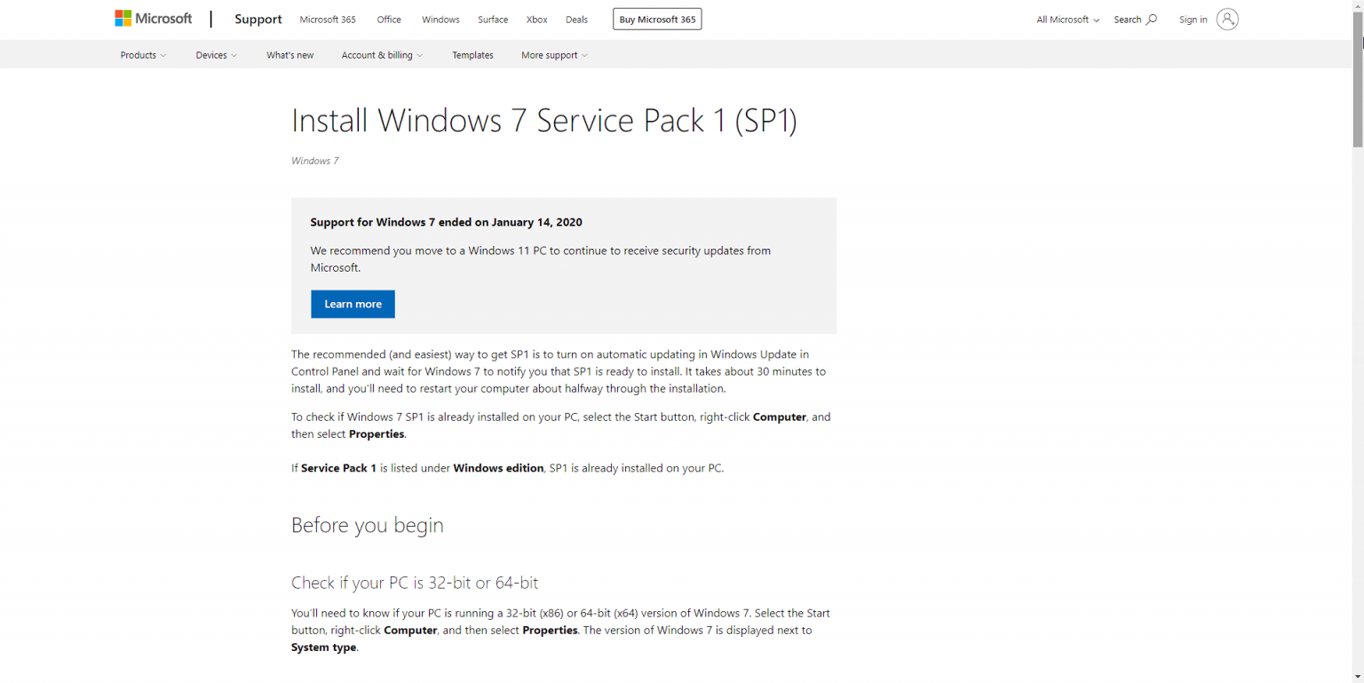Click the Support heading link

click(x=258, y=19)
